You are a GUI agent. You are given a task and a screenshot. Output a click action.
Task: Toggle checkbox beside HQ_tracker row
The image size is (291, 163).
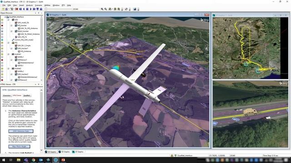tap(2, 25)
